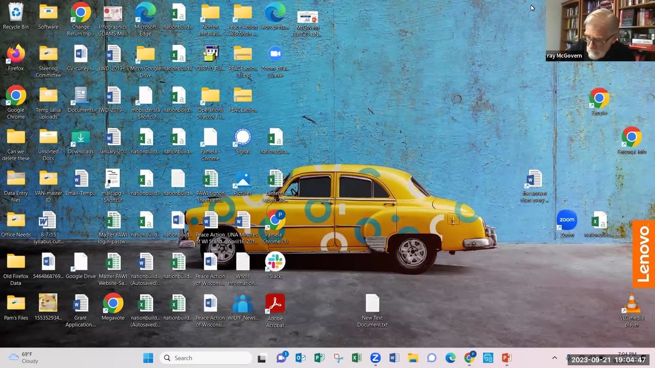
Task: Open the UNA Minutes April16 document
Action: click(x=243, y=227)
